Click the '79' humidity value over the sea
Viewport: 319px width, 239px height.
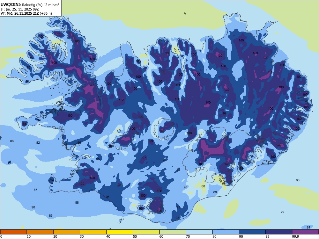pos(282,212)
